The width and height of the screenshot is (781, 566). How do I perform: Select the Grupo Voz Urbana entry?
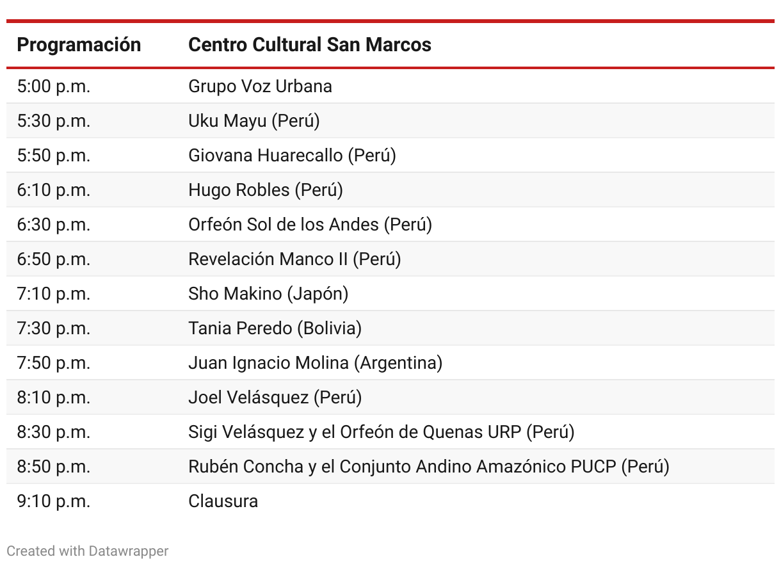click(x=260, y=86)
